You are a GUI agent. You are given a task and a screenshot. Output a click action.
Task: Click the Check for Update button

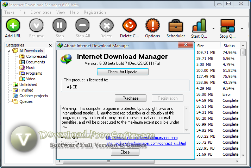[123, 72]
